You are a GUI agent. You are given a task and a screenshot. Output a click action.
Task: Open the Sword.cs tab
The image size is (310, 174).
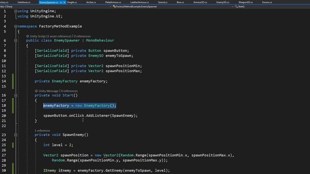pyautogui.click(x=163, y=2)
